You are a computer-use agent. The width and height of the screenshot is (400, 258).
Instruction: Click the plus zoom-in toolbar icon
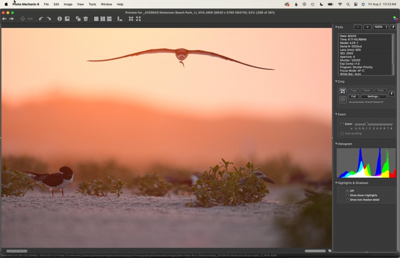tap(22, 19)
